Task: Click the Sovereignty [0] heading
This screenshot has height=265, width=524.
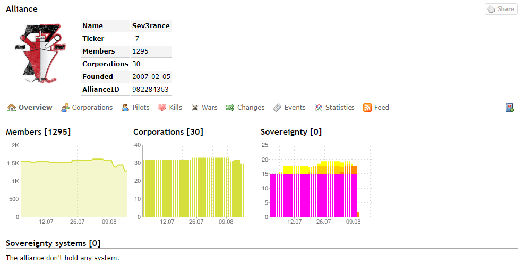Action: pos(291,132)
